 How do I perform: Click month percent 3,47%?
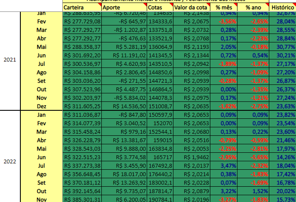click(x=224, y=166)
